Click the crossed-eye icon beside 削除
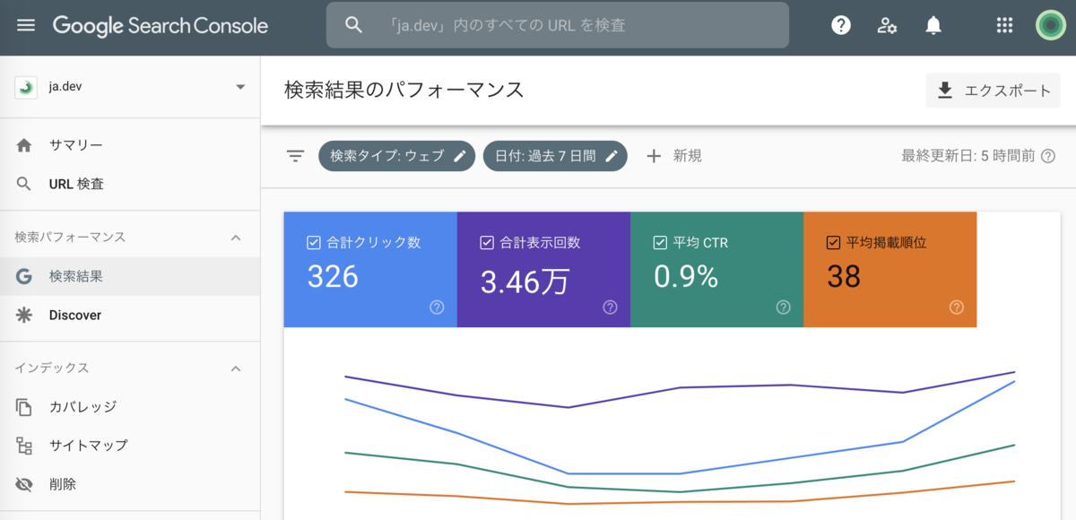Screen dimensions: 1076x520 pos(24,484)
